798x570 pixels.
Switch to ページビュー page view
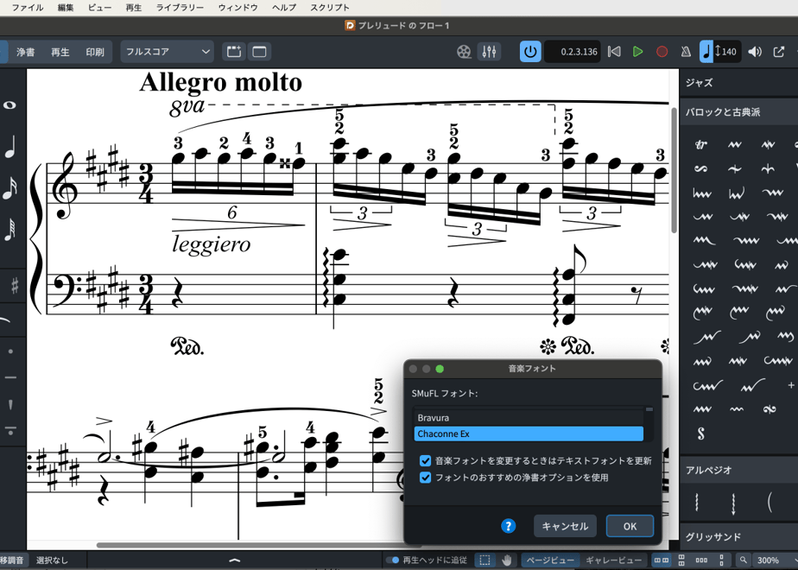[549, 560]
